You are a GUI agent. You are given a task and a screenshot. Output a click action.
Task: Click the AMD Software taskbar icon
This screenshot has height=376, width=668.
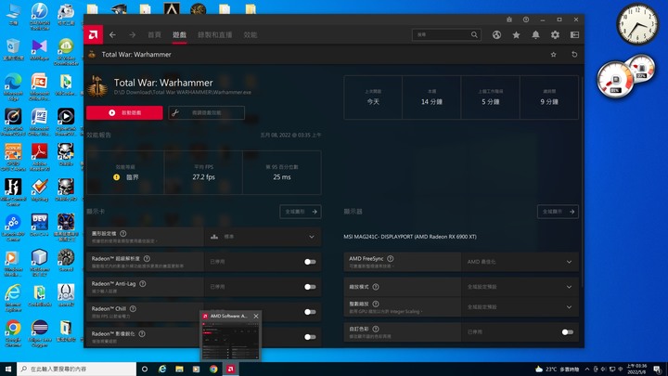[230, 369]
